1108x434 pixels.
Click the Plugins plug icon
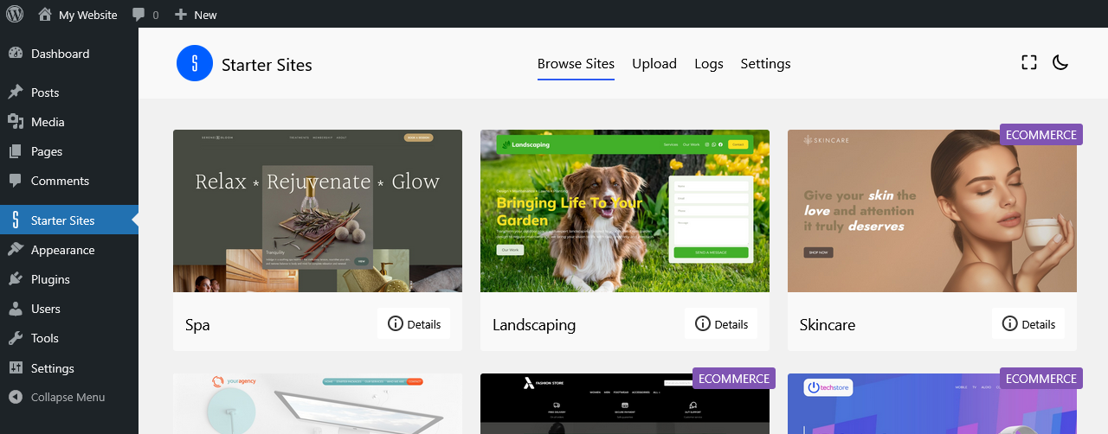(16, 279)
